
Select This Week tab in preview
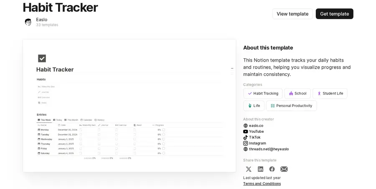point(44,120)
